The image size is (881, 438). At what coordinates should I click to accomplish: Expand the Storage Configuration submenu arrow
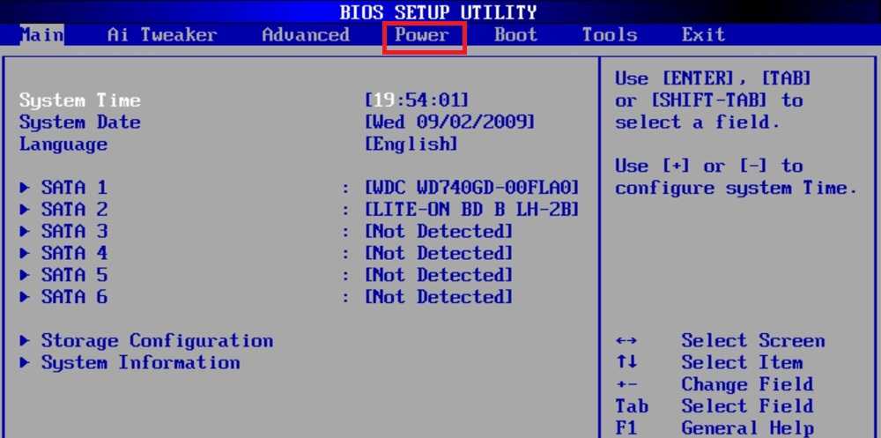click(25, 341)
